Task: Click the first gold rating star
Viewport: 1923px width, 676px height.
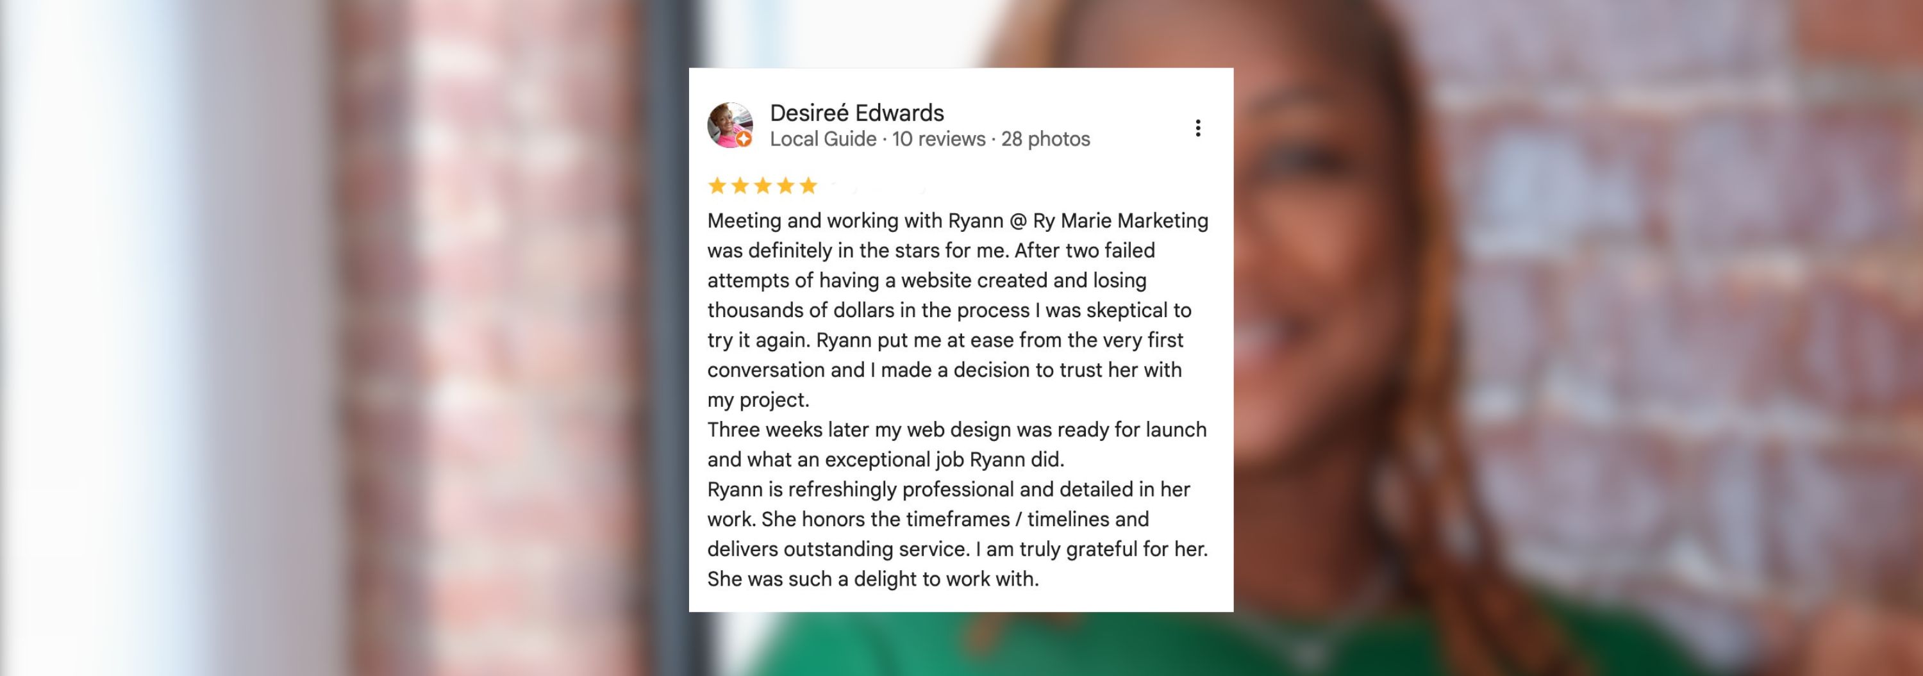Action: [x=717, y=186]
